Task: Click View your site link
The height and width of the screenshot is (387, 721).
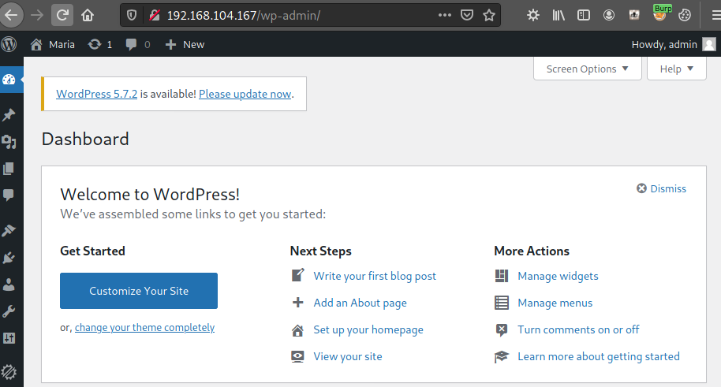Action: point(348,357)
